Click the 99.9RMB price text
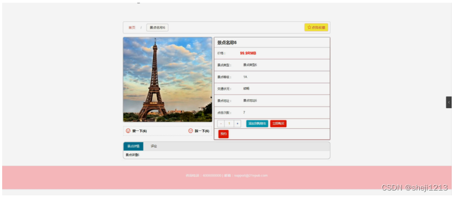 248,53
